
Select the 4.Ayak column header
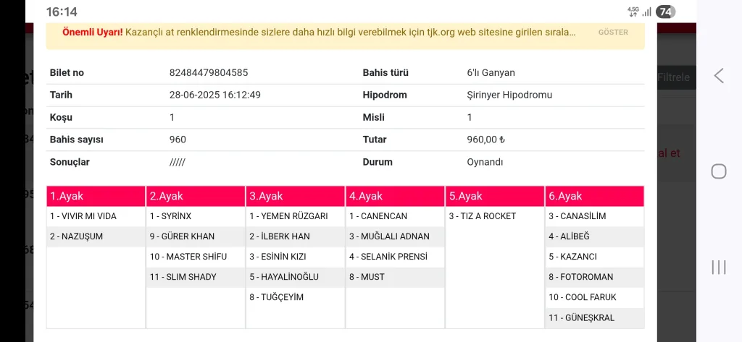pyautogui.click(x=395, y=196)
